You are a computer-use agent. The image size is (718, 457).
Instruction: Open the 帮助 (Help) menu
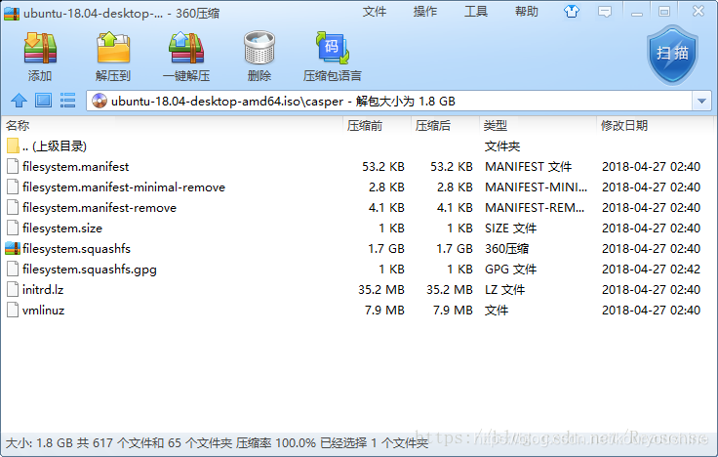click(527, 12)
